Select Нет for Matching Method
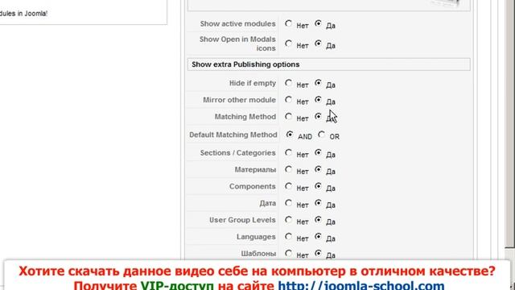 point(288,116)
